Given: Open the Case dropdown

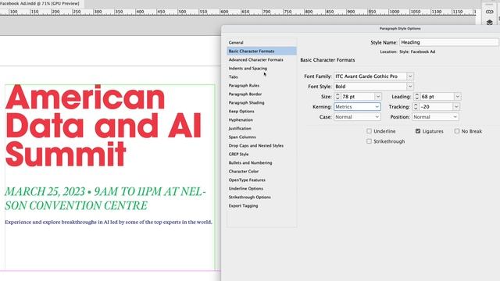Looking at the screenshot, I should [357, 117].
